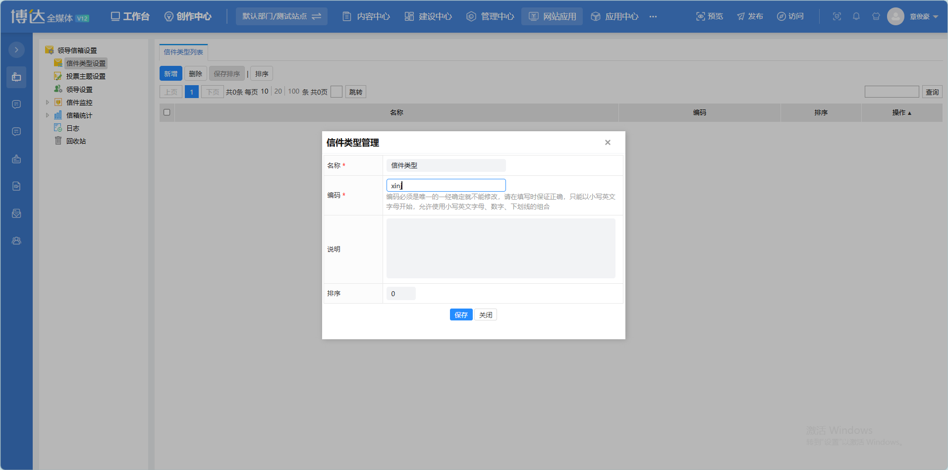Toggle the select-all checkbox in table header
This screenshot has height=470, width=948.
167,112
